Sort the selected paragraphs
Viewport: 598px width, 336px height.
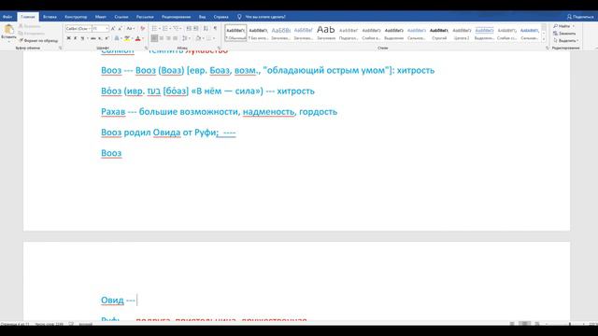(206, 29)
